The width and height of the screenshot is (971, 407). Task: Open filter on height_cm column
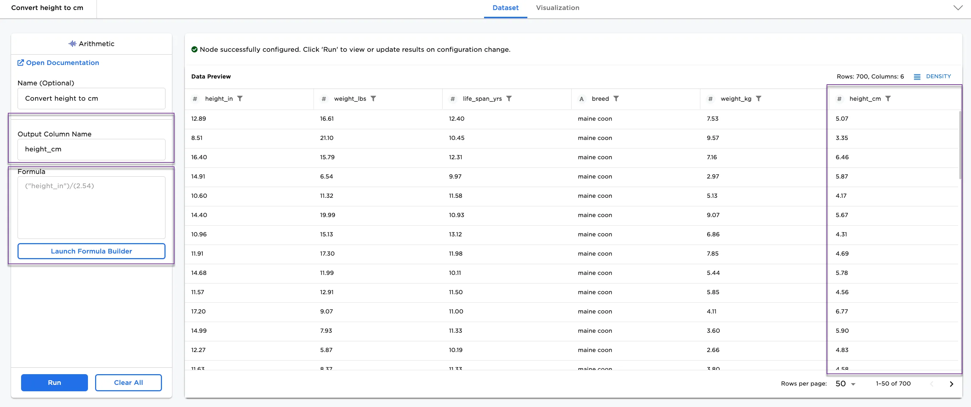click(x=888, y=99)
